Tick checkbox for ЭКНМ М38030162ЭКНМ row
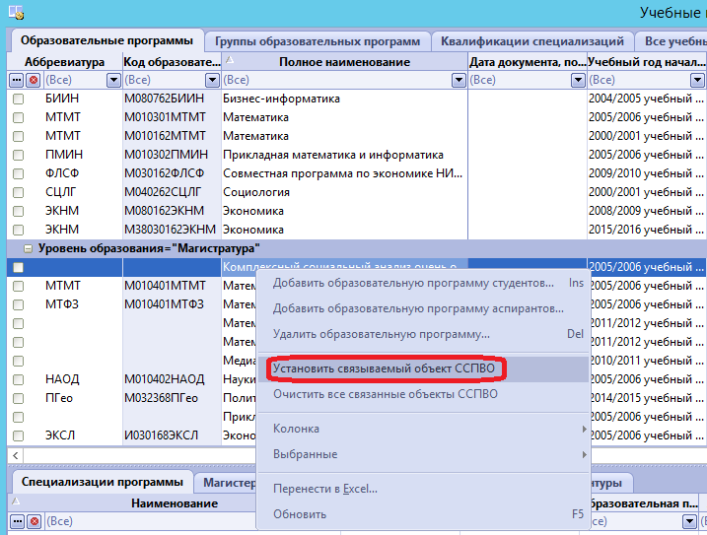 click(x=18, y=230)
